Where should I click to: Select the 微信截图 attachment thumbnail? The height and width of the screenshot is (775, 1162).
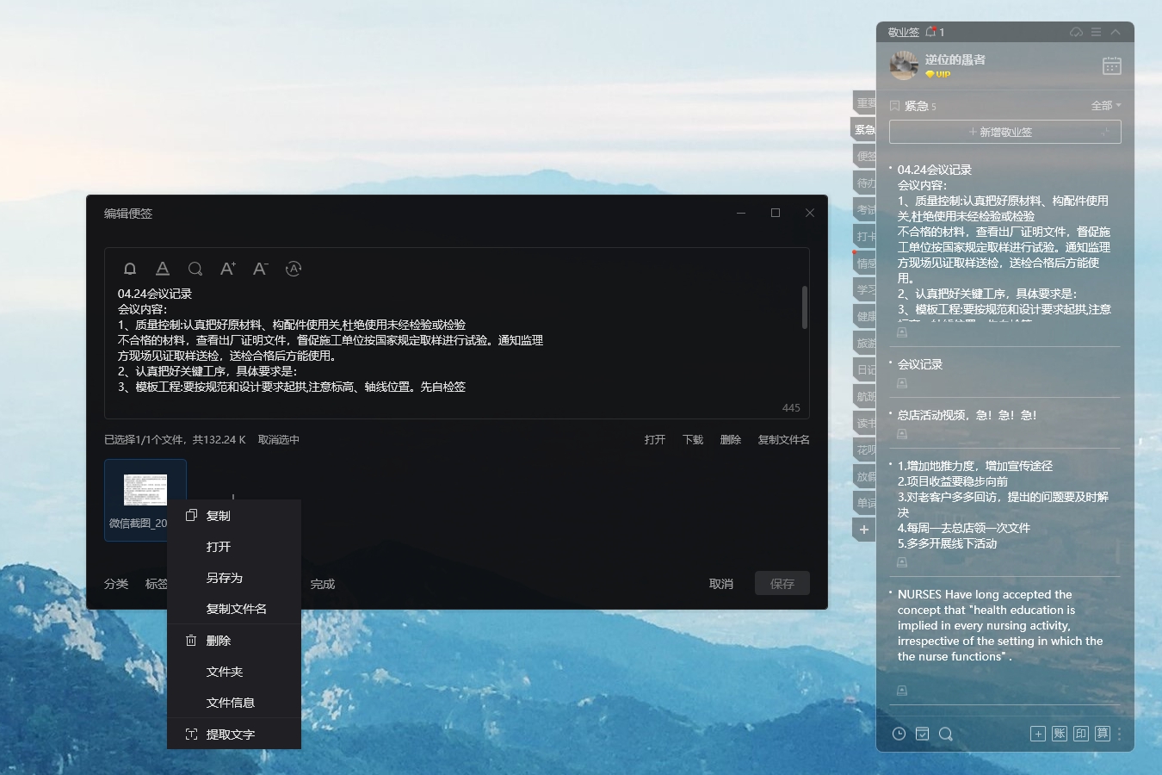click(144, 491)
